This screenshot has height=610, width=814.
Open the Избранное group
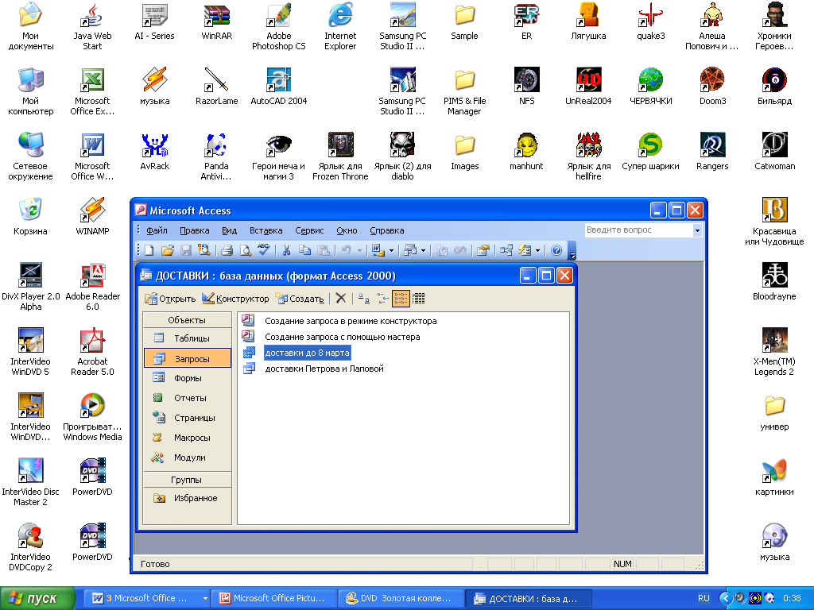pyautogui.click(x=188, y=498)
